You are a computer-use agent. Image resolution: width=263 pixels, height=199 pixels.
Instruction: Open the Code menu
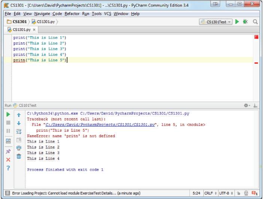point(57,14)
